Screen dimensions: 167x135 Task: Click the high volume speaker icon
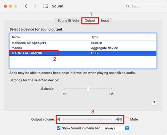point(119,119)
